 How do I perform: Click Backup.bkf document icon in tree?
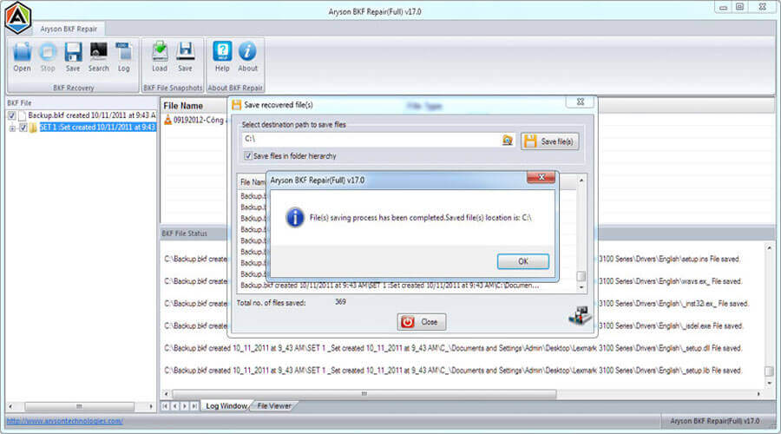[22, 115]
